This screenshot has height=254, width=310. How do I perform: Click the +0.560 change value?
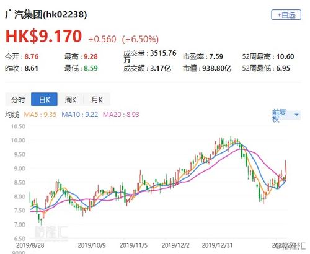[102, 39]
